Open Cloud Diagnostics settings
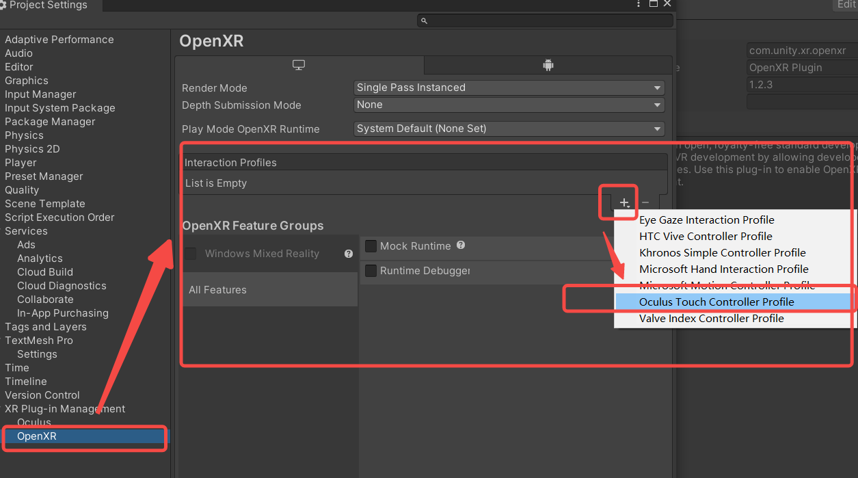Viewport: 858px width, 478px height. tap(62, 286)
